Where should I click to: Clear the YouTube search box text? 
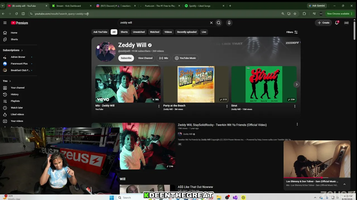[211, 23]
